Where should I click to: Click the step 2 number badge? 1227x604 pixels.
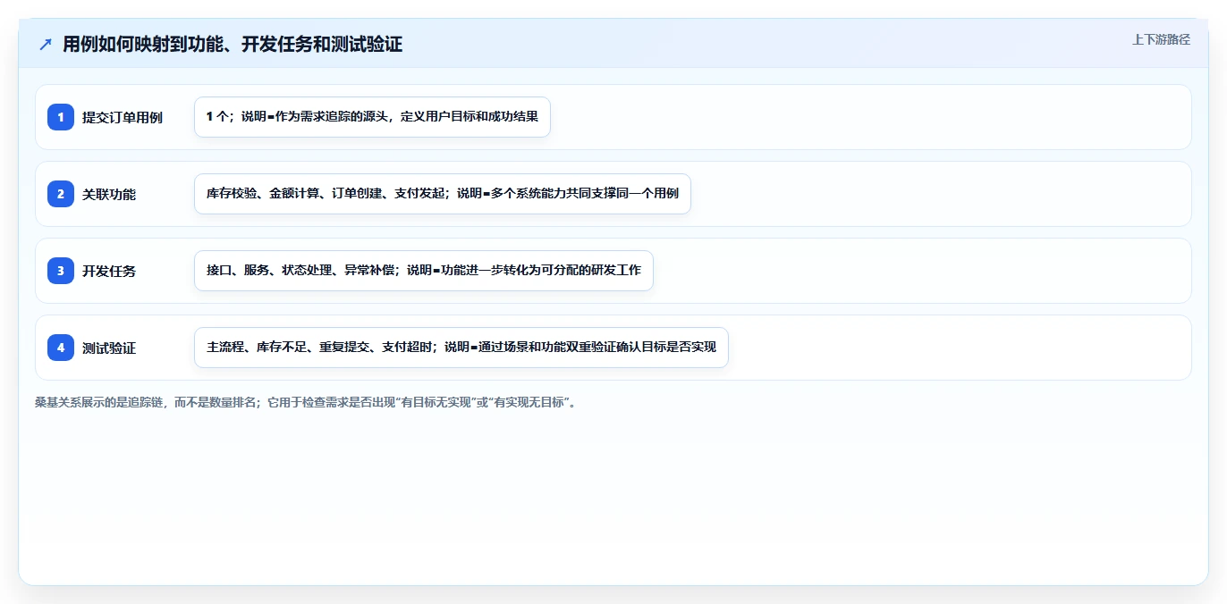61,194
